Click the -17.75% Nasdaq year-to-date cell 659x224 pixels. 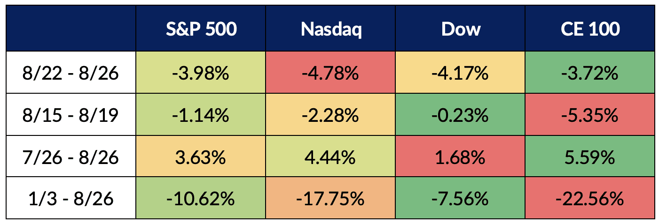point(330,198)
